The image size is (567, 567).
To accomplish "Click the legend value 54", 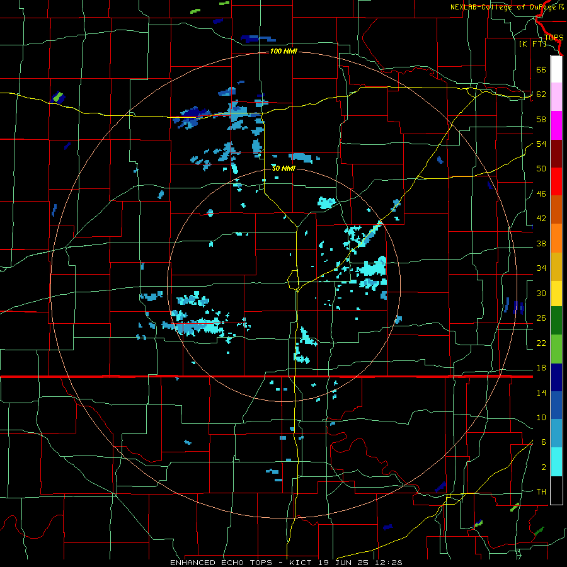I will [x=541, y=144].
